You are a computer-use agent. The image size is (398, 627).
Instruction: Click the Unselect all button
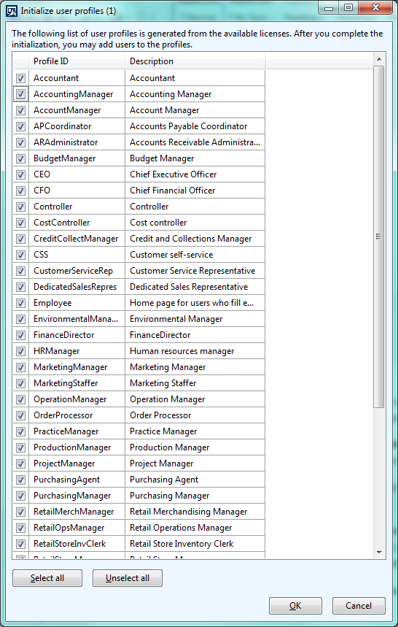(128, 578)
